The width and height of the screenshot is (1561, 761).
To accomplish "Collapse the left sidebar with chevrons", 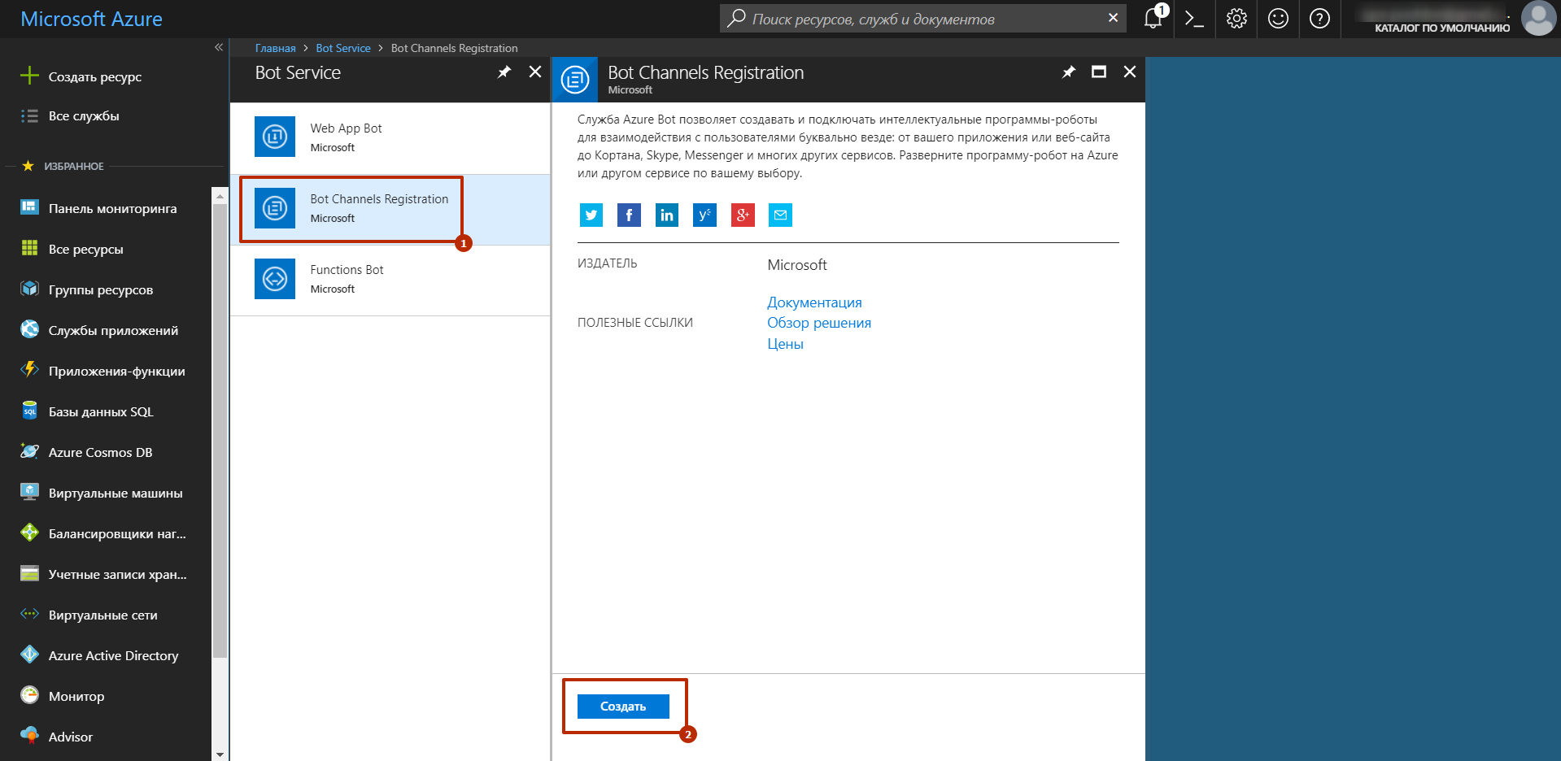I will coord(219,47).
